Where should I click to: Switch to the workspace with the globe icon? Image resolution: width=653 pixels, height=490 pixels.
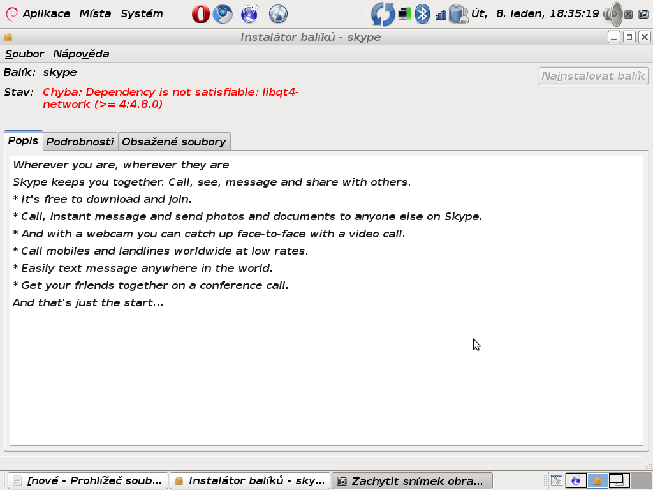576,480
